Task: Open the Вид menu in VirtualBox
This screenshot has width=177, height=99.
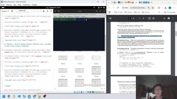Action: point(15,5)
